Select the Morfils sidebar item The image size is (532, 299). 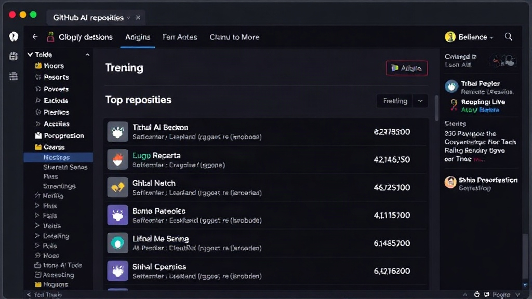tap(53, 196)
